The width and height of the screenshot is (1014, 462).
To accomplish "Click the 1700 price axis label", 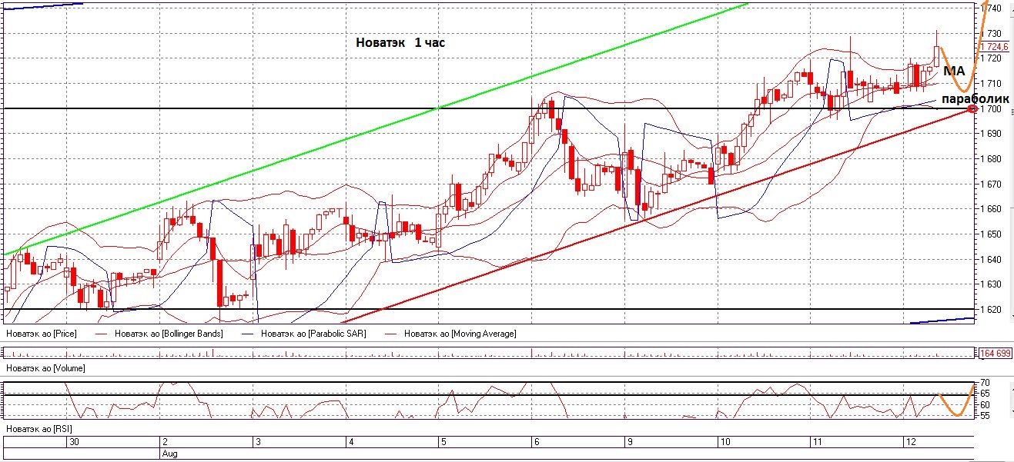I will click(x=992, y=108).
